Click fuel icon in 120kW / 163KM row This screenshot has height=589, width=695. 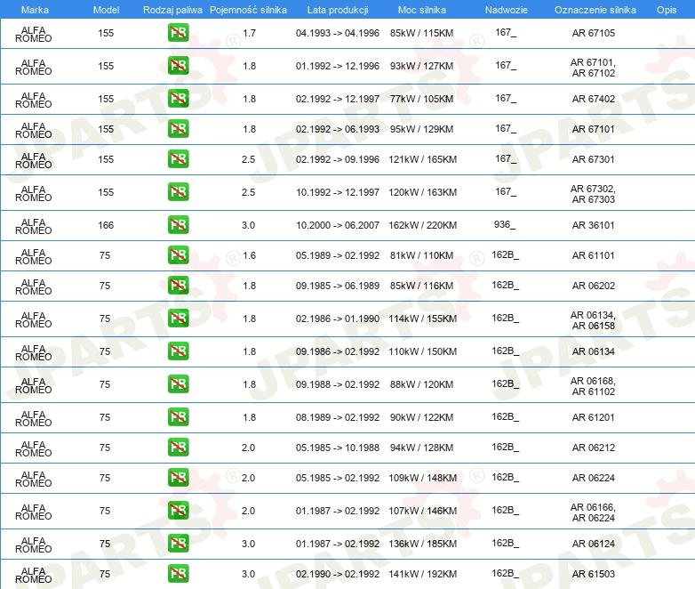point(178,192)
